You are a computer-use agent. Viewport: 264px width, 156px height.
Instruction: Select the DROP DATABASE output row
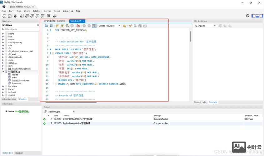pos(152,119)
